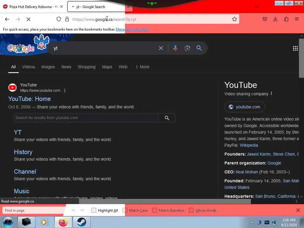Click the Search youtube.com results field
The height and width of the screenshot is (228, 304).
[x=85, y=118]
